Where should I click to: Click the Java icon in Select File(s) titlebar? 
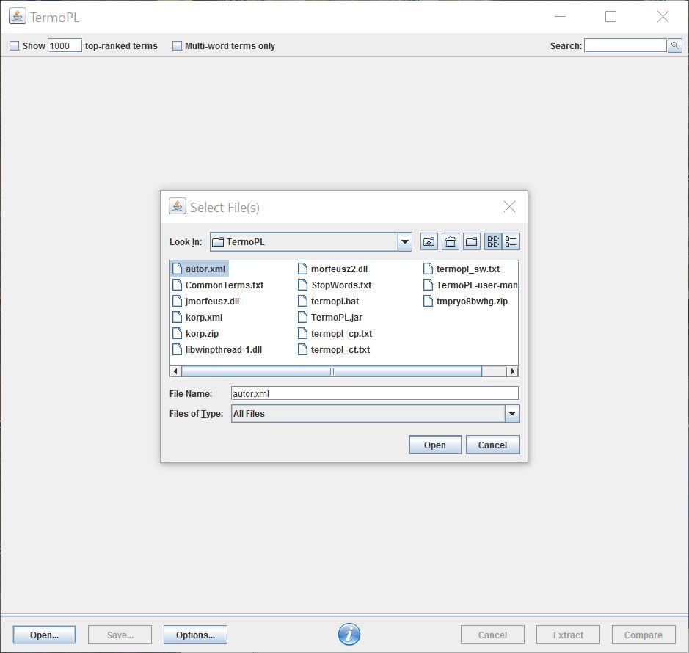(178, 206)
